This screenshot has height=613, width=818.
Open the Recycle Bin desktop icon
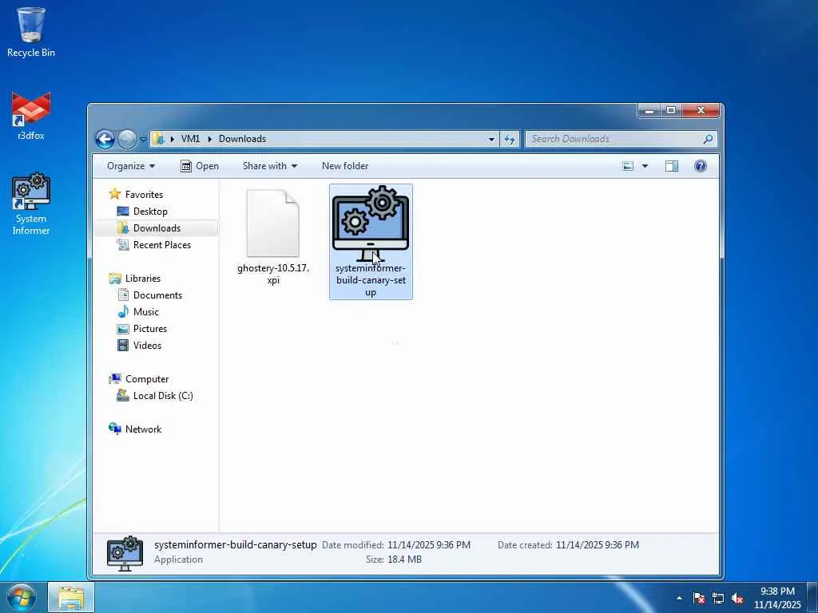click(x=31, y=32)
